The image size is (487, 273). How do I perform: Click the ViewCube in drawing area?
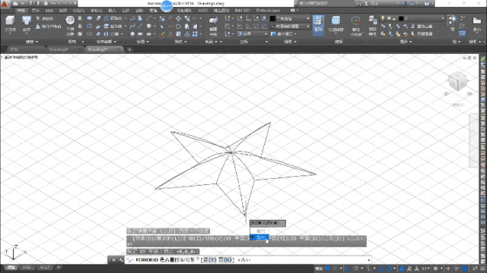click(458, 82)
